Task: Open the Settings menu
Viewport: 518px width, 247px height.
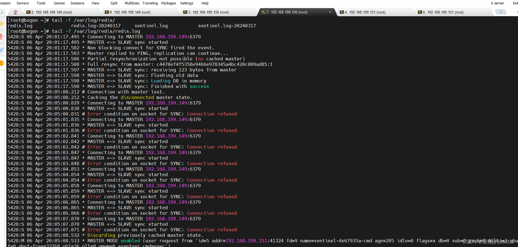Action: click(187, 3)
